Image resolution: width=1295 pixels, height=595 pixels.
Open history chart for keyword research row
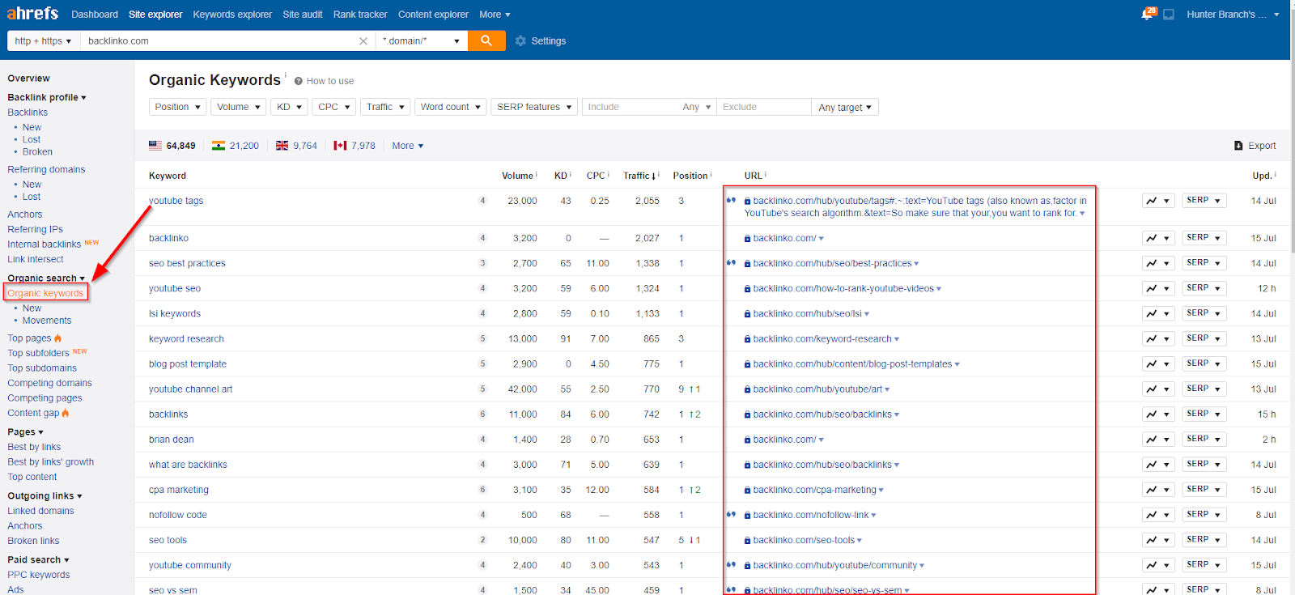[x=1158, y=338]
